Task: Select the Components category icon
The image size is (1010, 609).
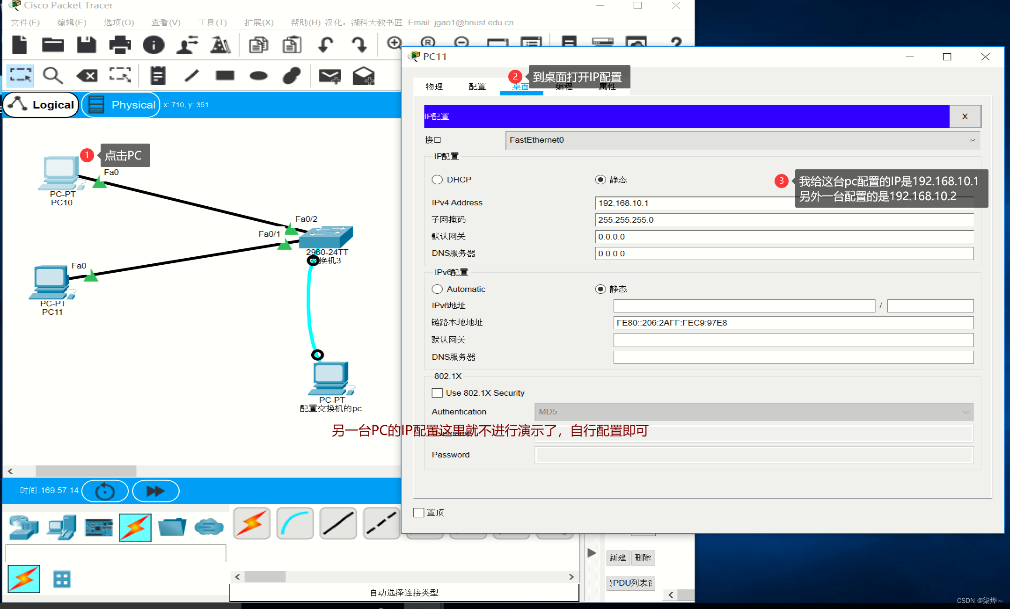Action: click(x=99, y=528)
